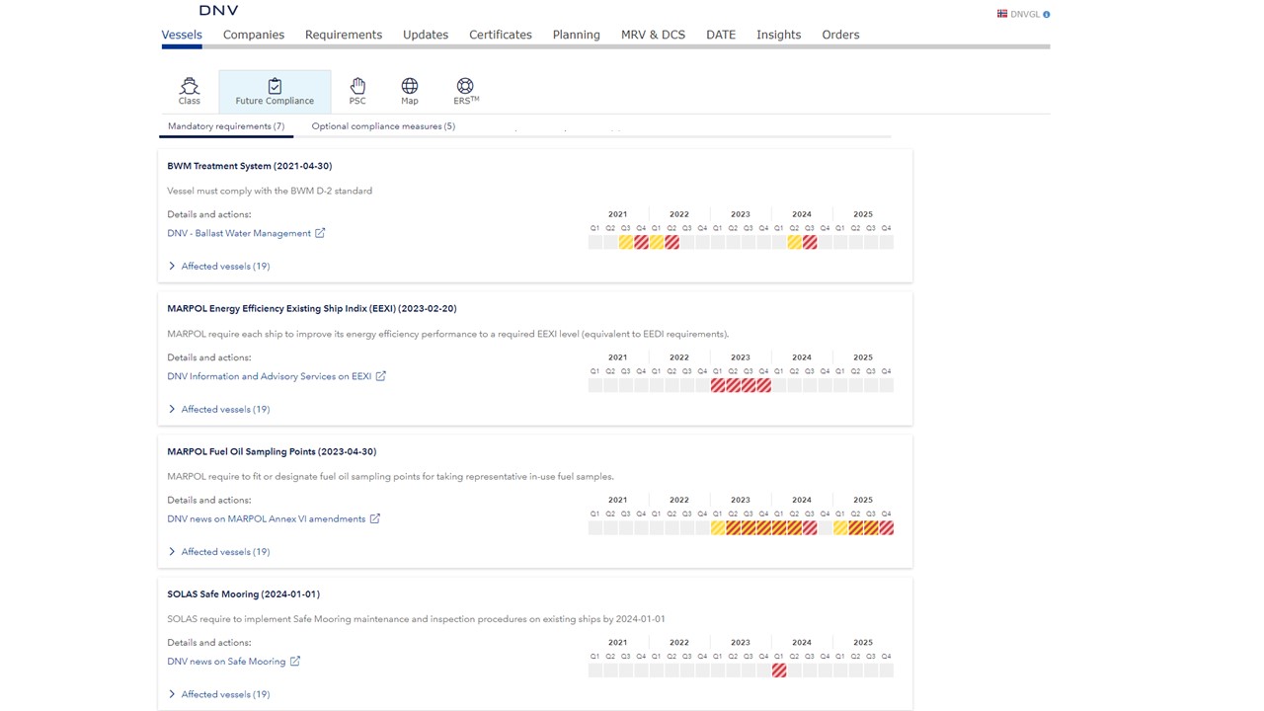This screenshot has height=711, width=1264.
Task: Click BWM 2021 Q3 yellow timeline cell
Action: tap(626, 243)
